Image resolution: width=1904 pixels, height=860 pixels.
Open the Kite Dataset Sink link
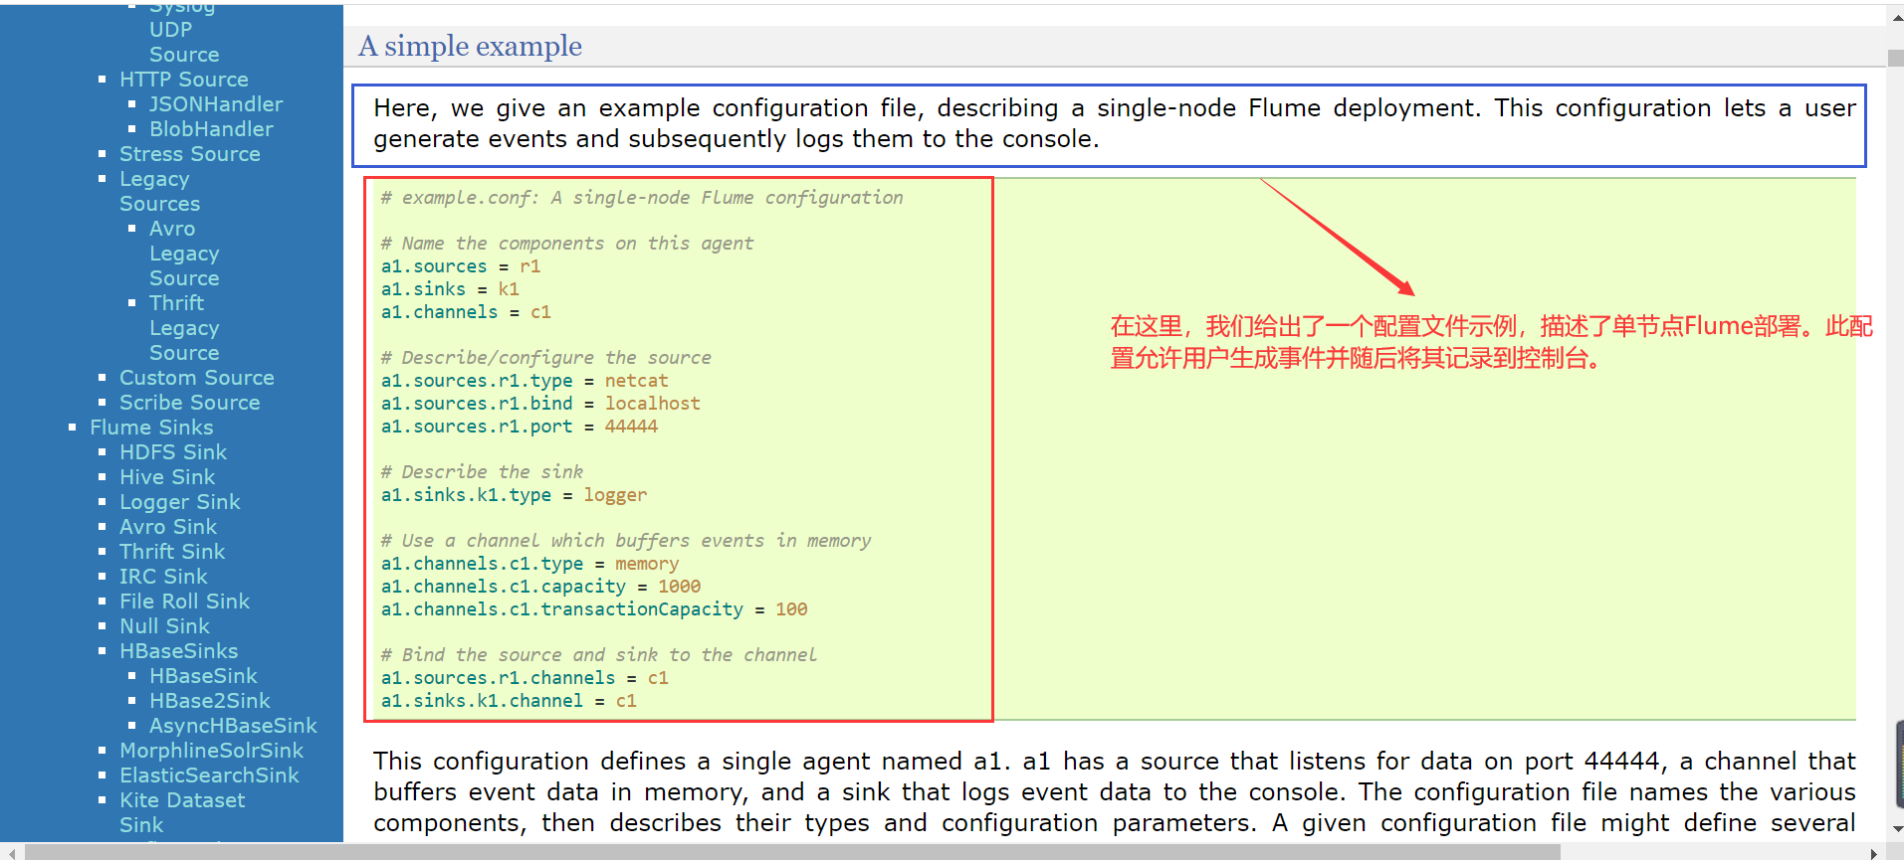pyautogui.click(x=182, y=812)
